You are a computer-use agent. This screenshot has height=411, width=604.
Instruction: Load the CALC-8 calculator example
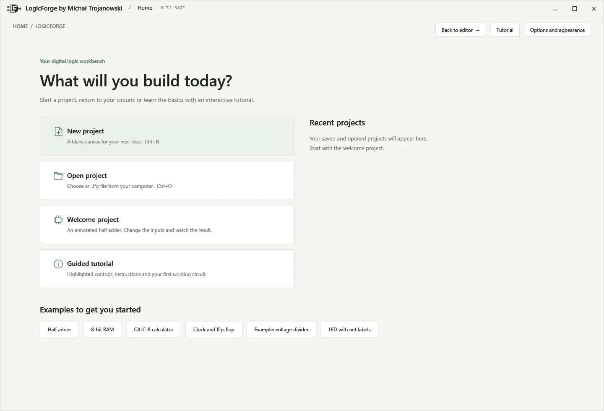tap(154, 330)
